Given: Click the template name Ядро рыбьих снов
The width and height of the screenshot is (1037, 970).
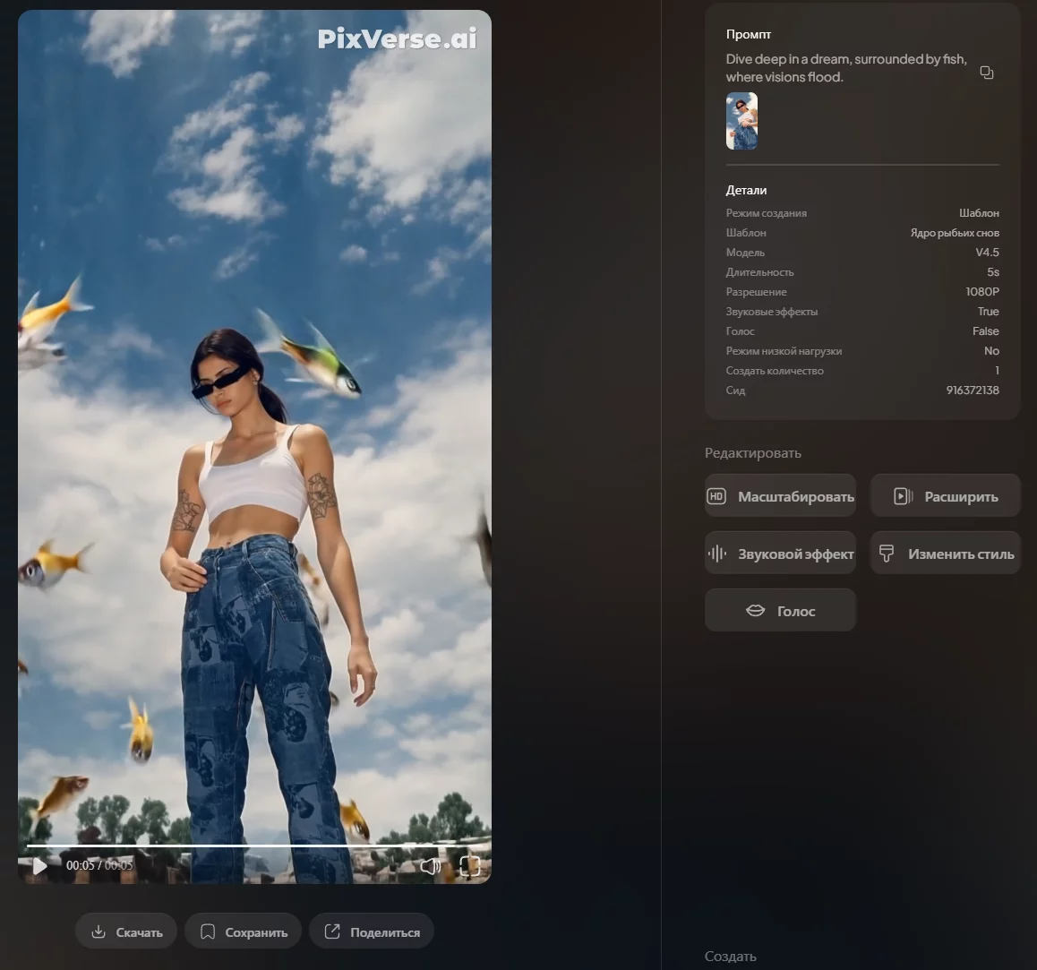Looking at the screenshot, I should 955,233.
